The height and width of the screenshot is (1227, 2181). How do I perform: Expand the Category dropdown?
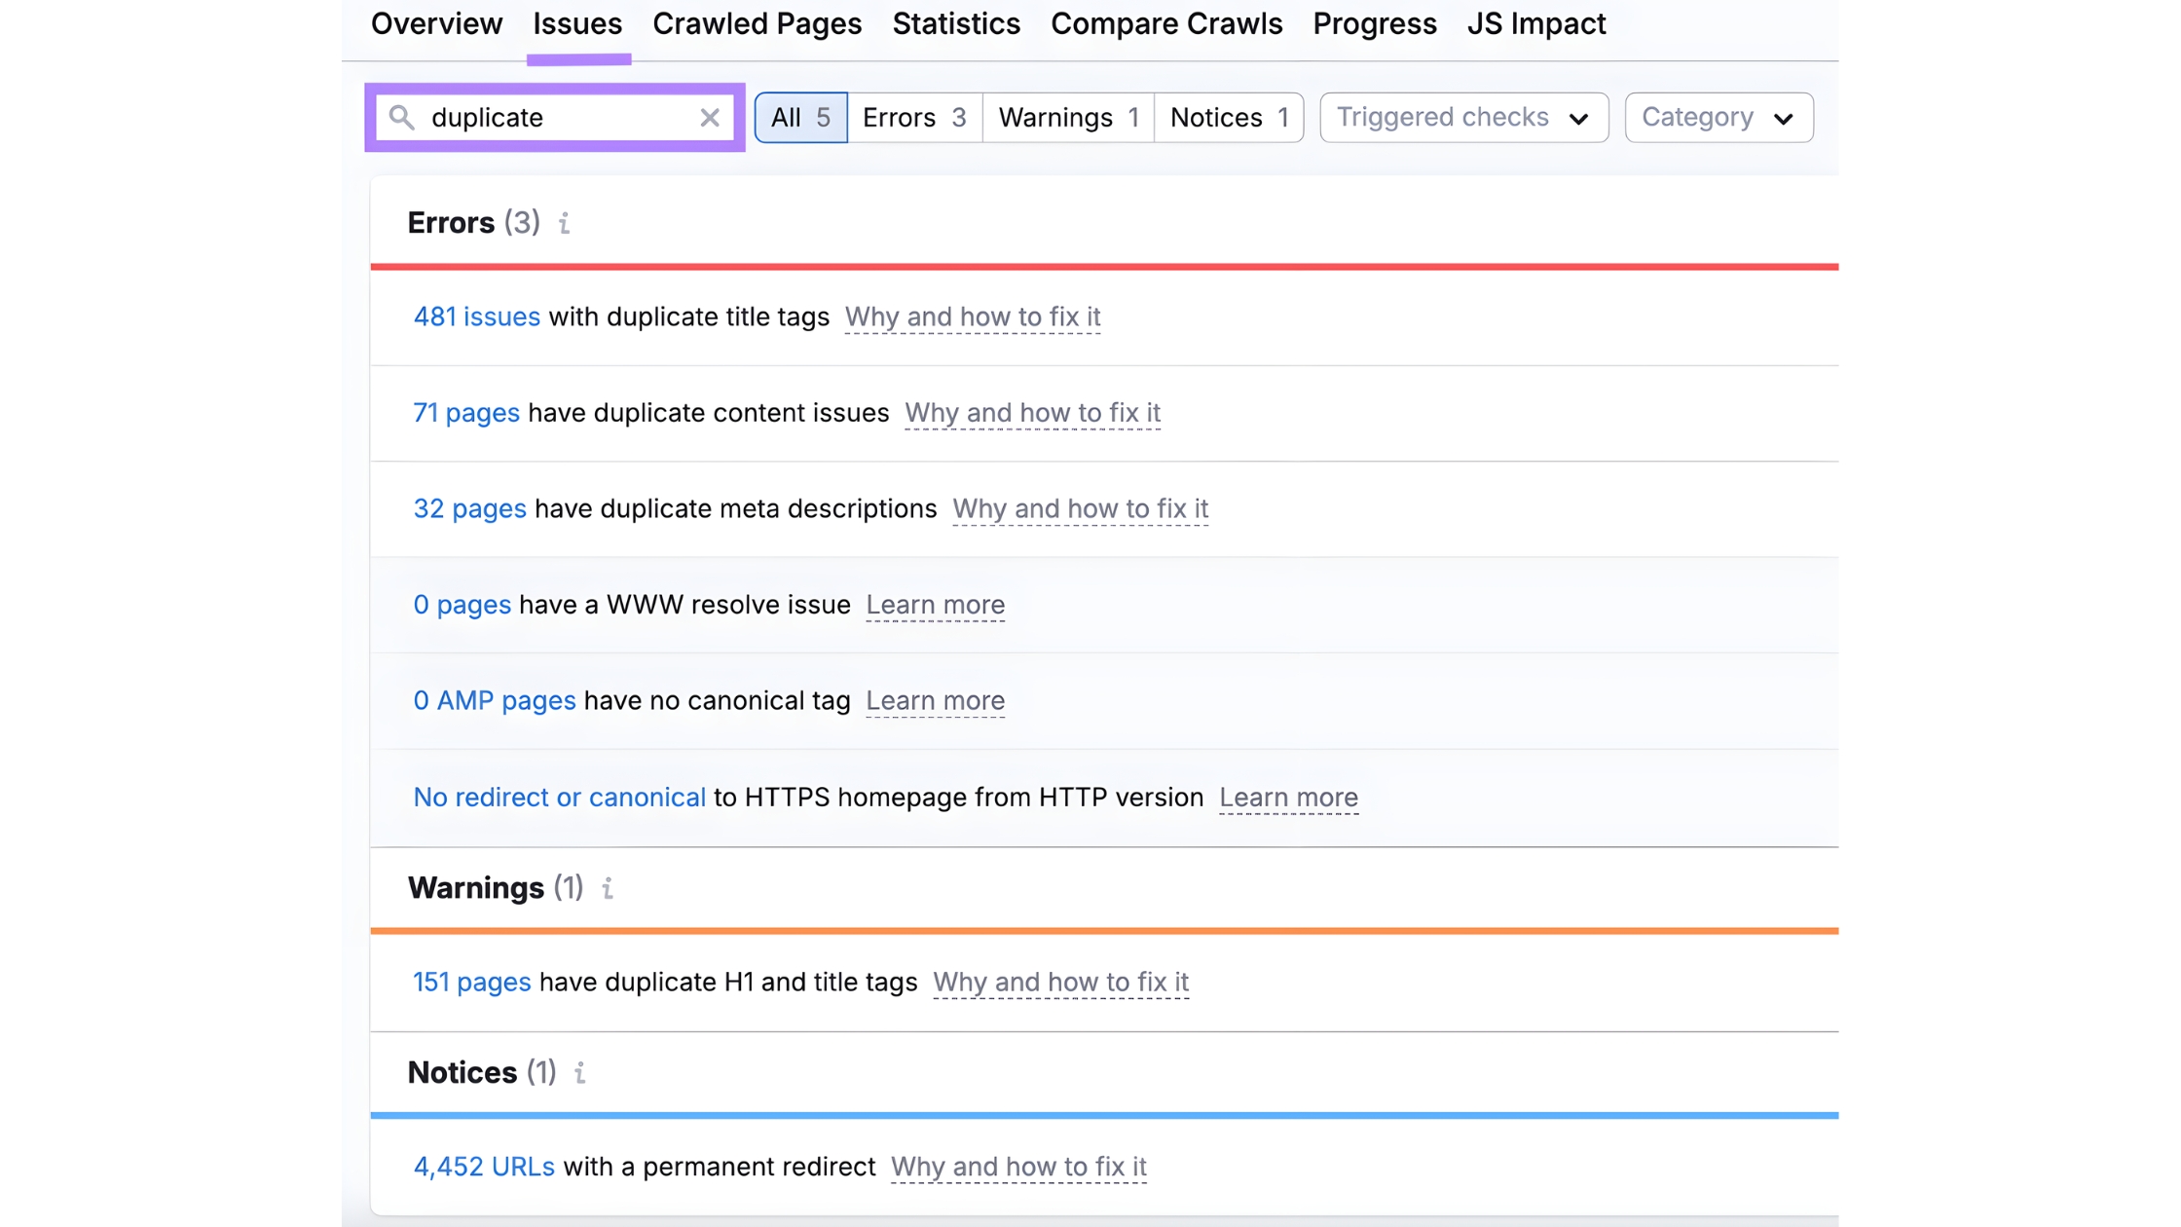pos(1719,118)
